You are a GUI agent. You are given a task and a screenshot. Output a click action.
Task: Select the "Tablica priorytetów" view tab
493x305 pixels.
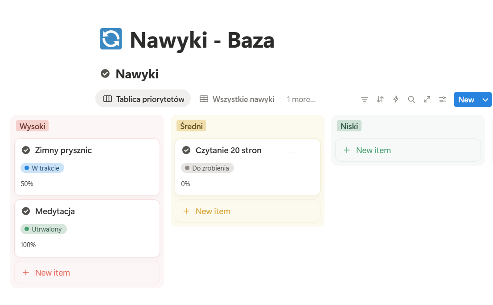coord(143,99)
